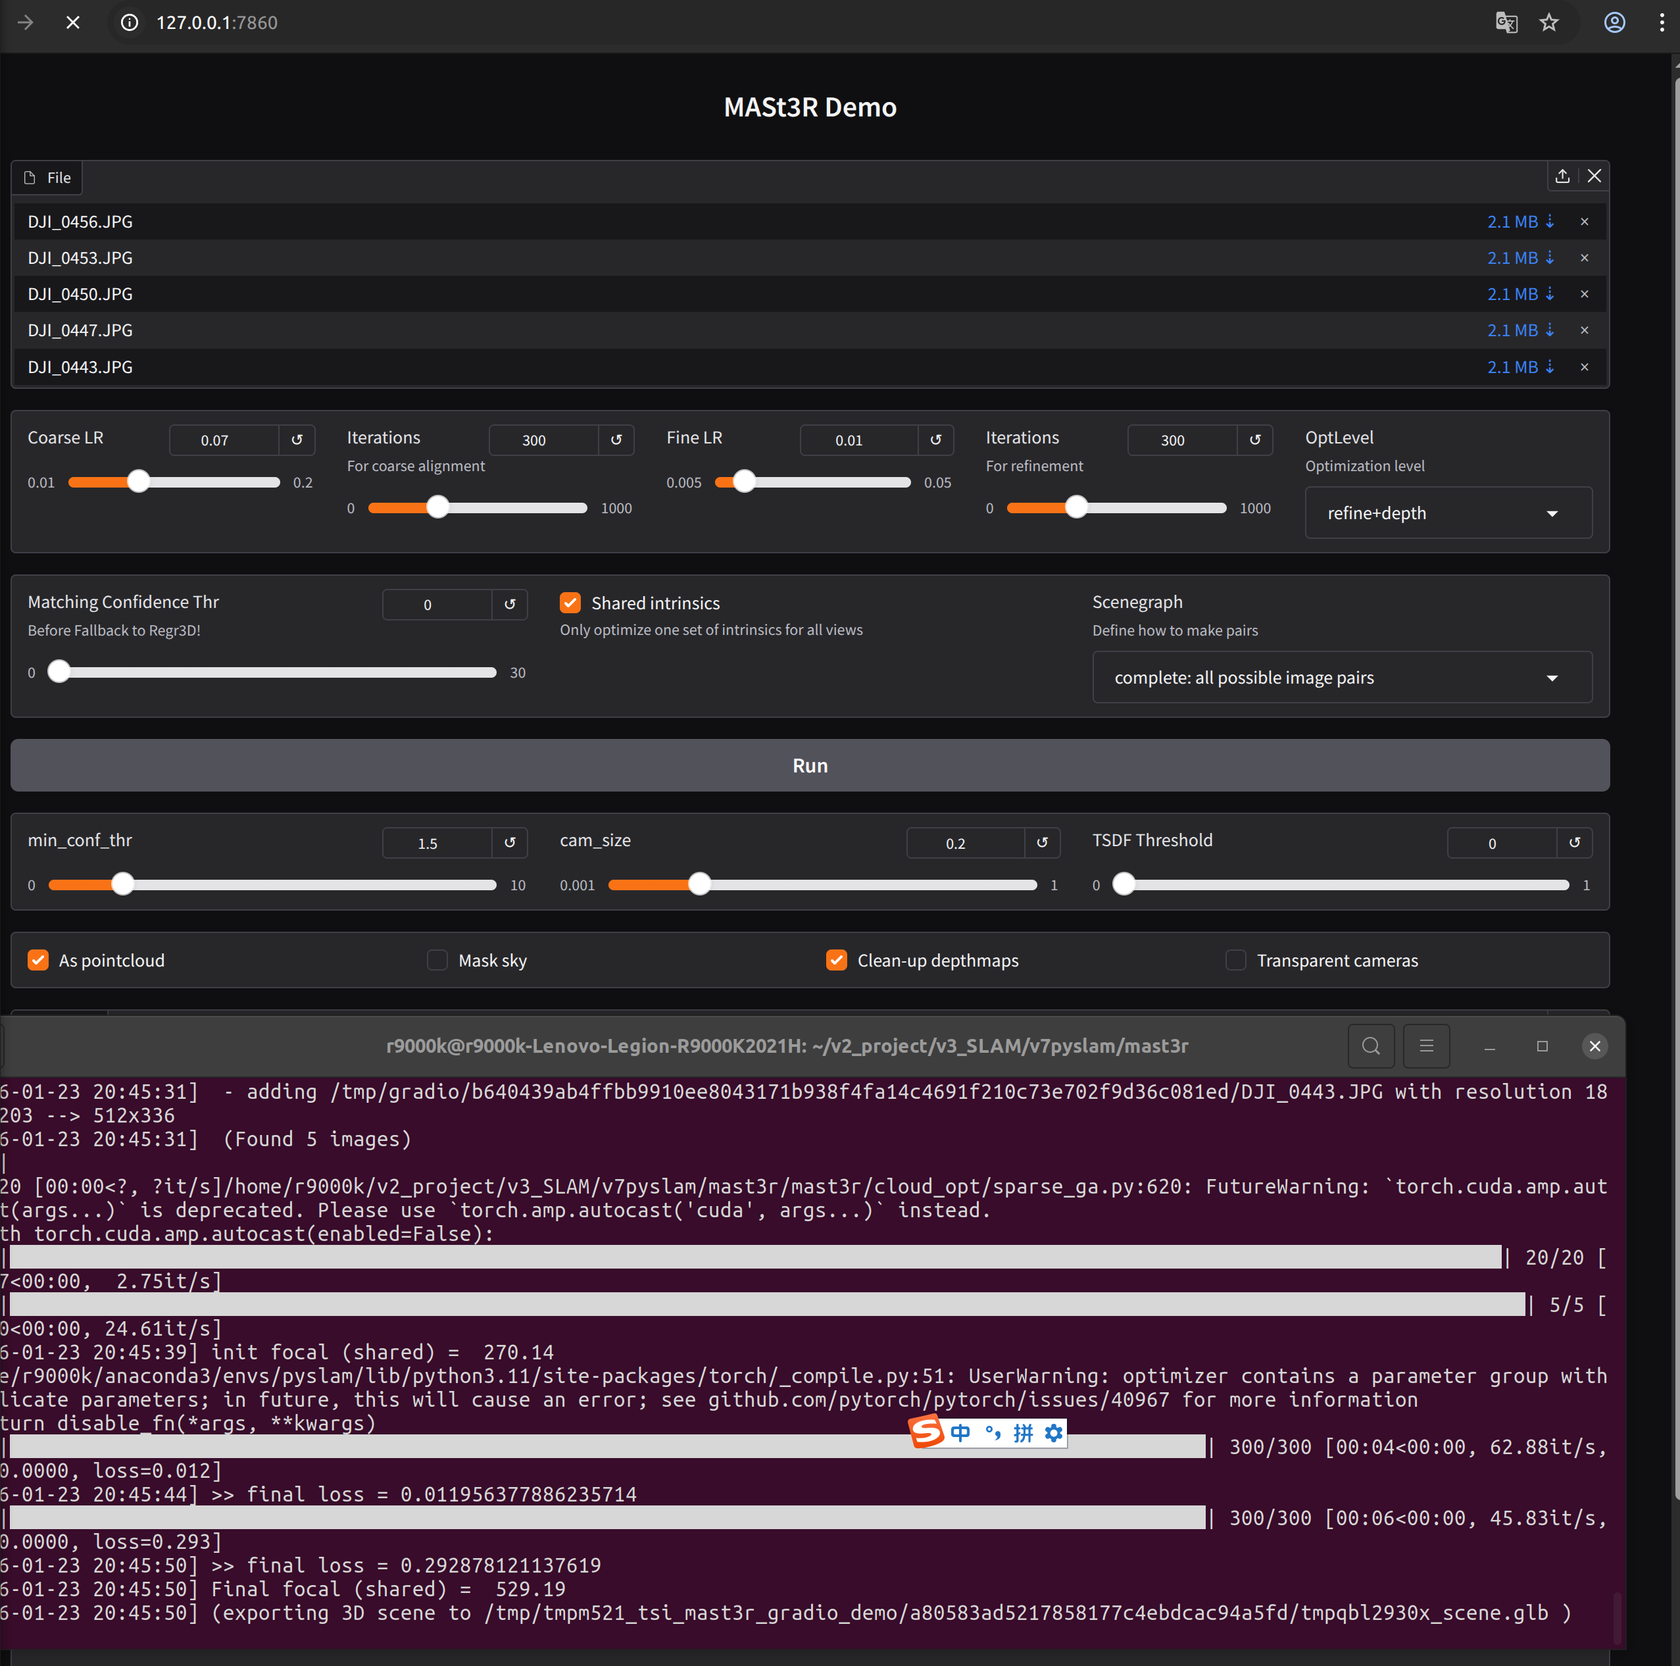The width and height of the screenshot is (1680, 1666).
Task: Click the min_conf_thr slider handle
Action: tap(124, 885)
